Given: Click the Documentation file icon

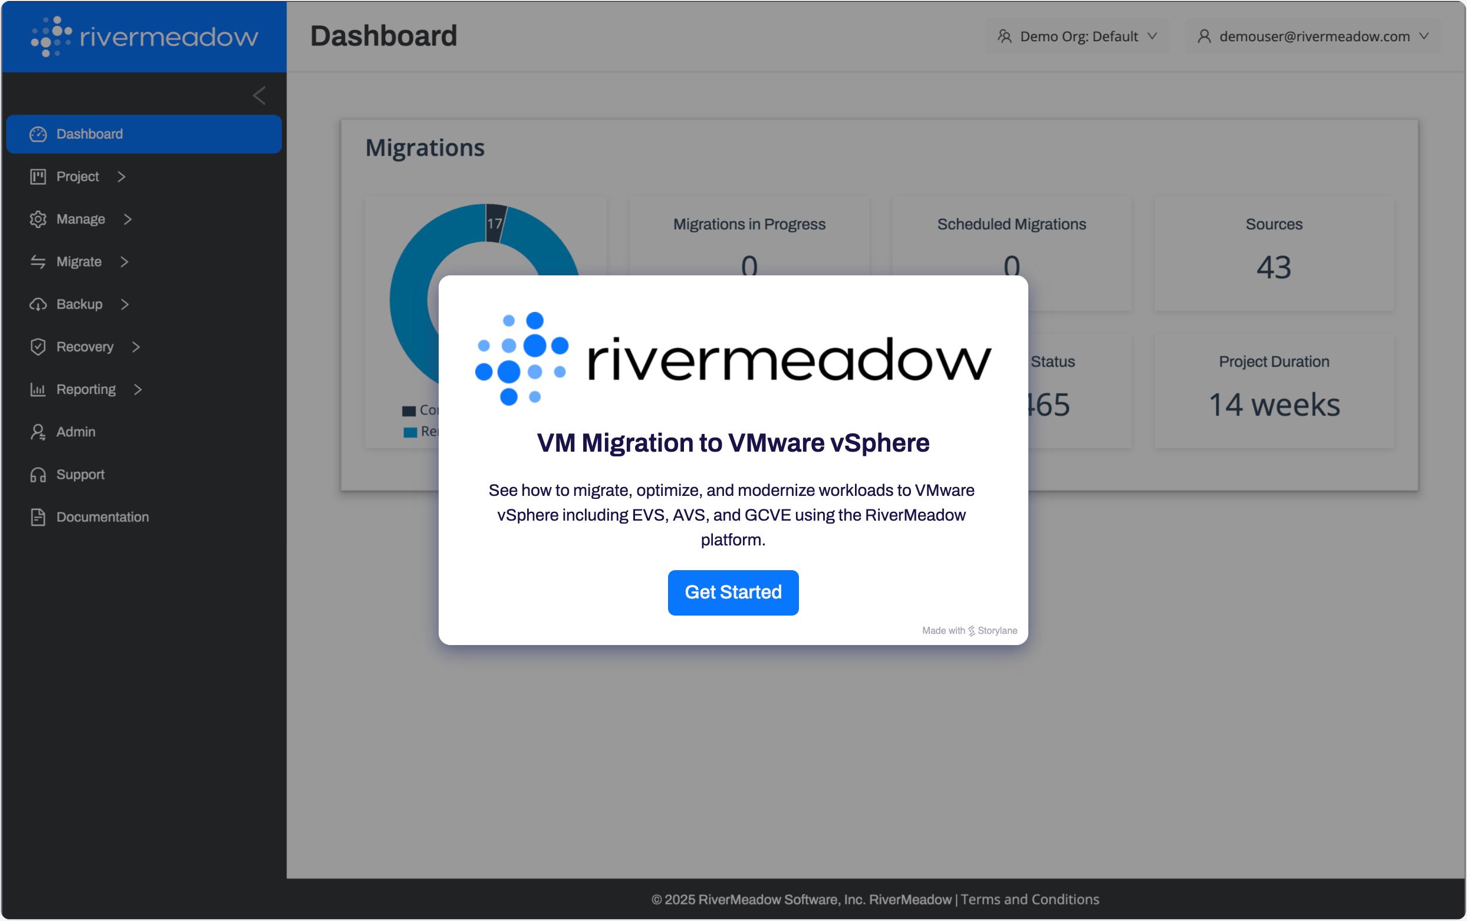Looking at the screenshot, I should (38, 517).
